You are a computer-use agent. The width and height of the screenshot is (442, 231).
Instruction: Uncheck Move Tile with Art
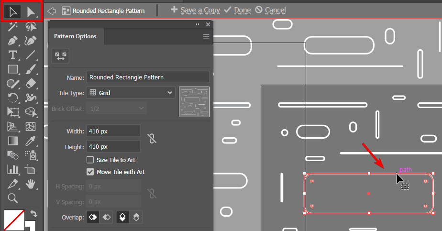(90, 172)
